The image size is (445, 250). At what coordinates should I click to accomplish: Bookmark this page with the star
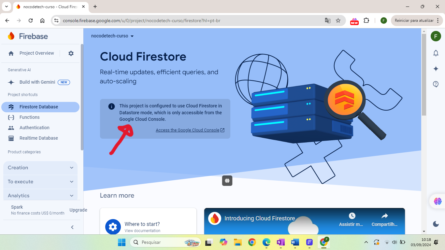[x=338, y=21]
